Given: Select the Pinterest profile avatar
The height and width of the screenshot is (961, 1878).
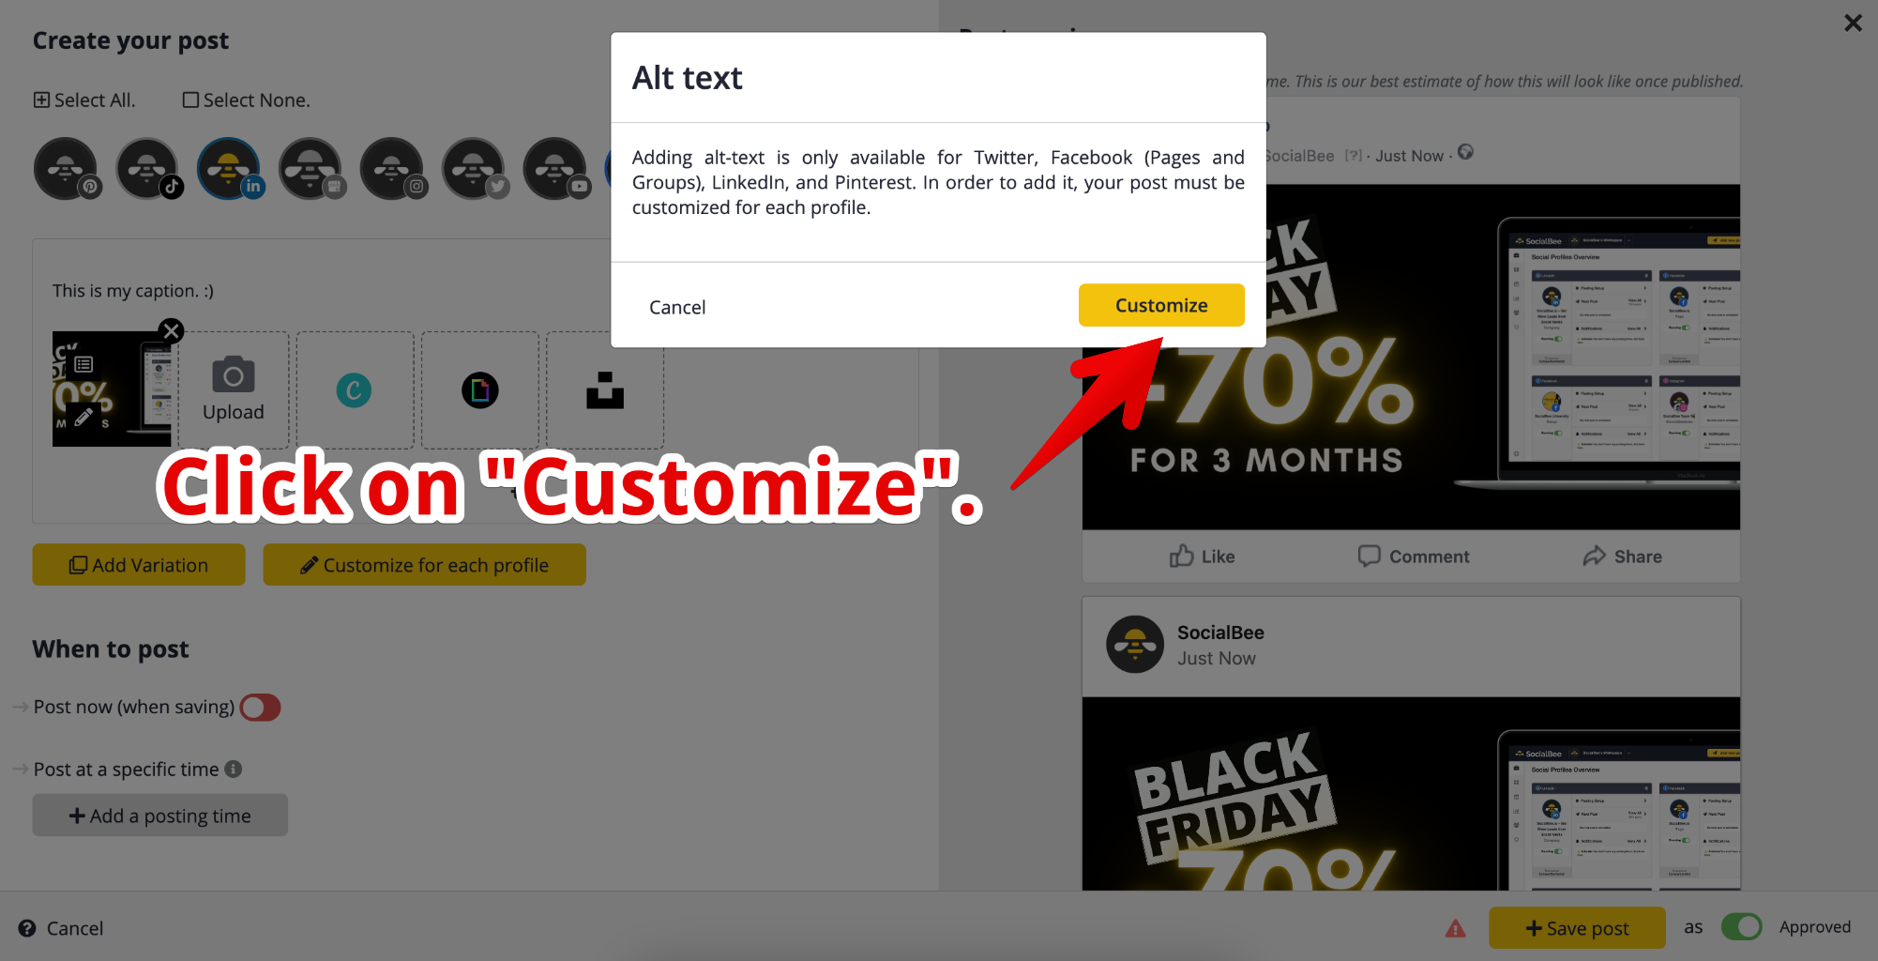Looking at the screenshot, I should 66,169.
